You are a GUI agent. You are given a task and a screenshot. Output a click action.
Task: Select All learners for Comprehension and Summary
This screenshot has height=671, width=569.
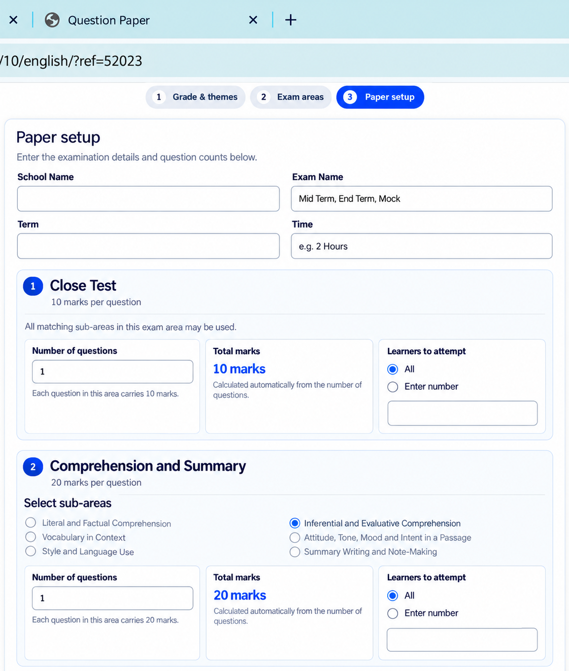pos(393,596)
